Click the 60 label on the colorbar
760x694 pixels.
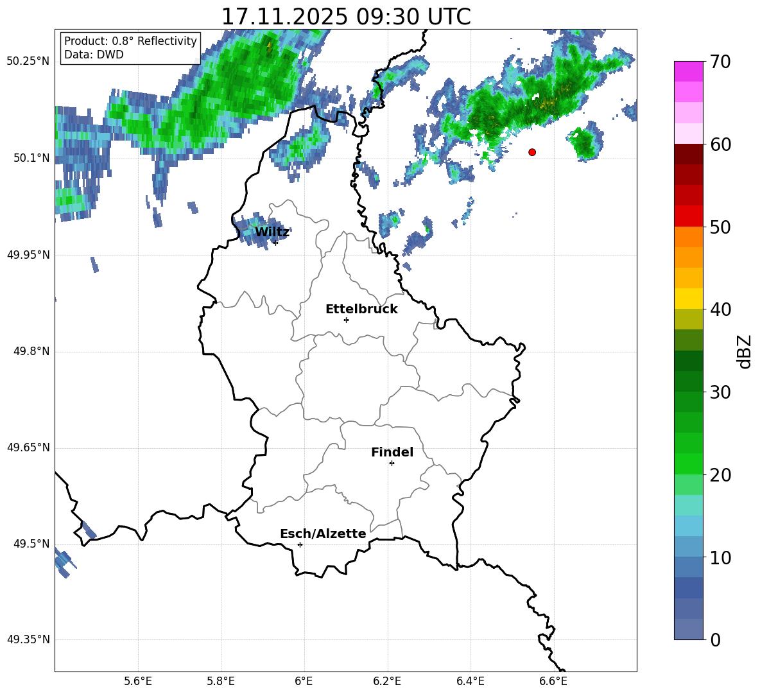tap(720, 144)
